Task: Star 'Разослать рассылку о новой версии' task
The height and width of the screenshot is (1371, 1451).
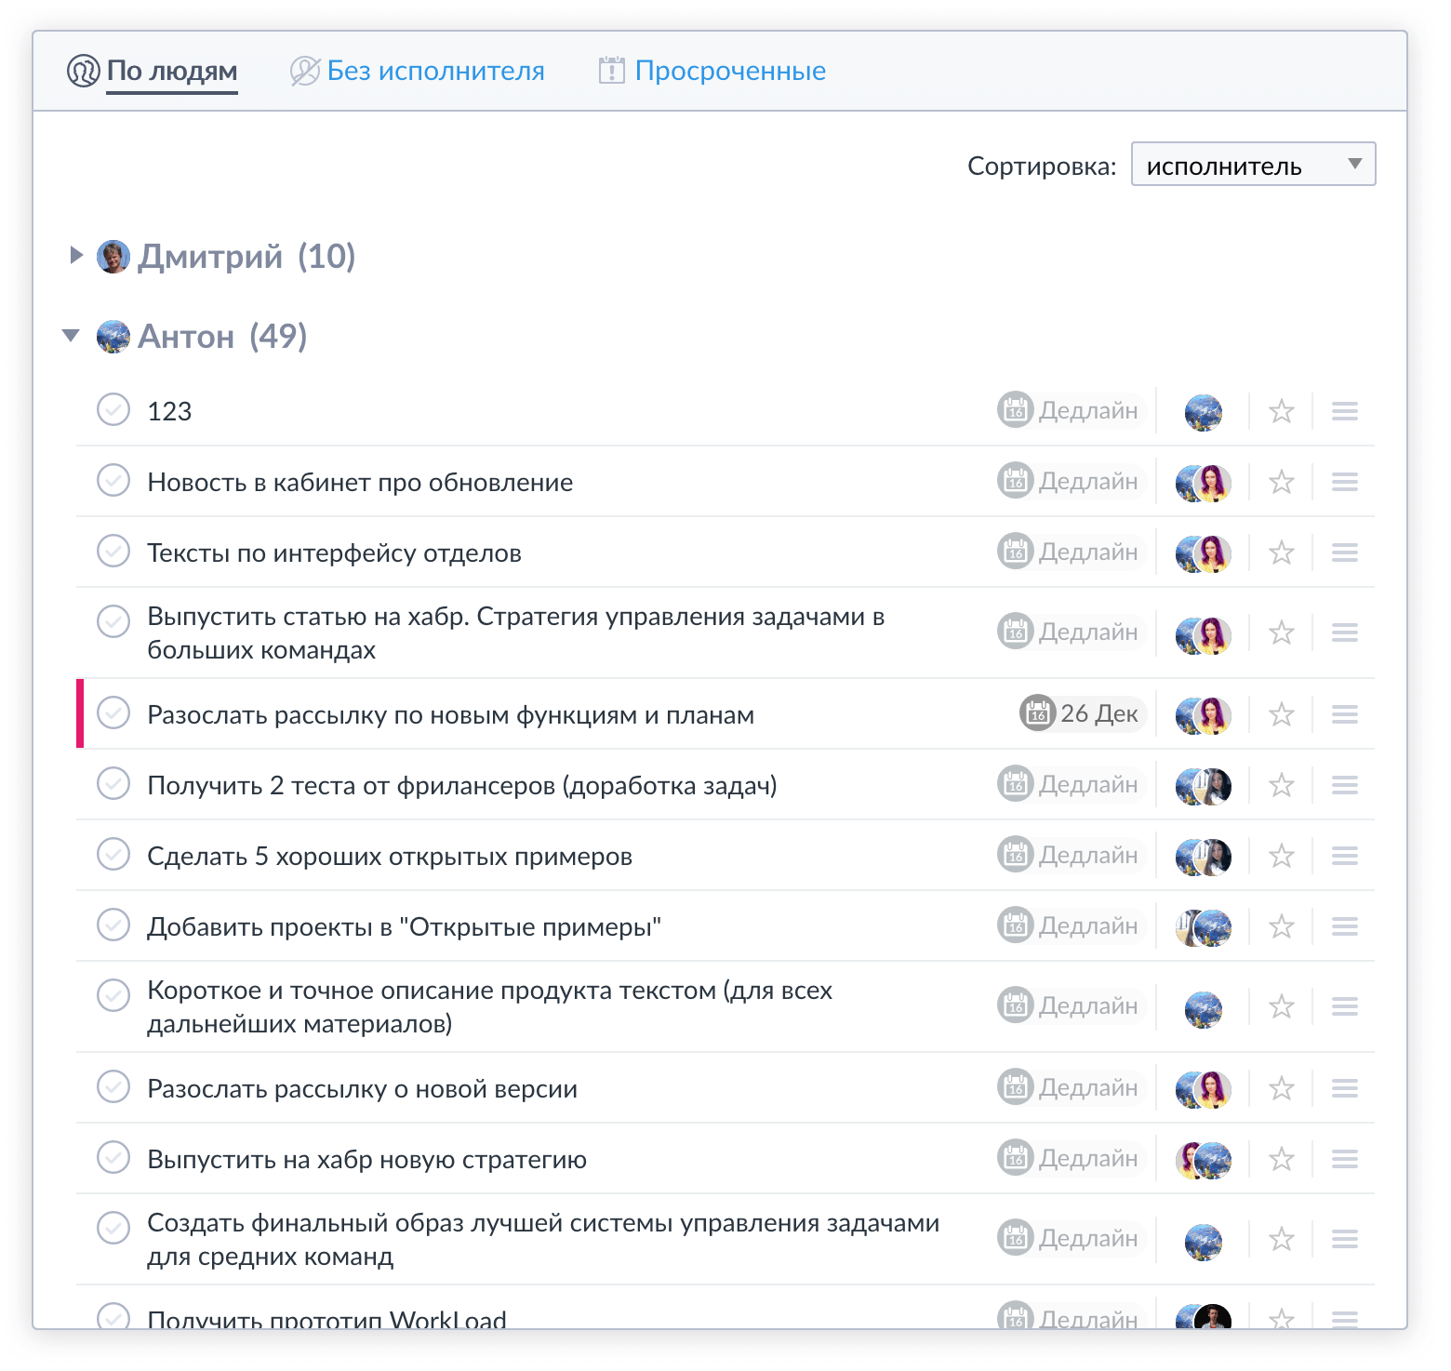Action: pyautogui.click(x=1282, y=1087)
